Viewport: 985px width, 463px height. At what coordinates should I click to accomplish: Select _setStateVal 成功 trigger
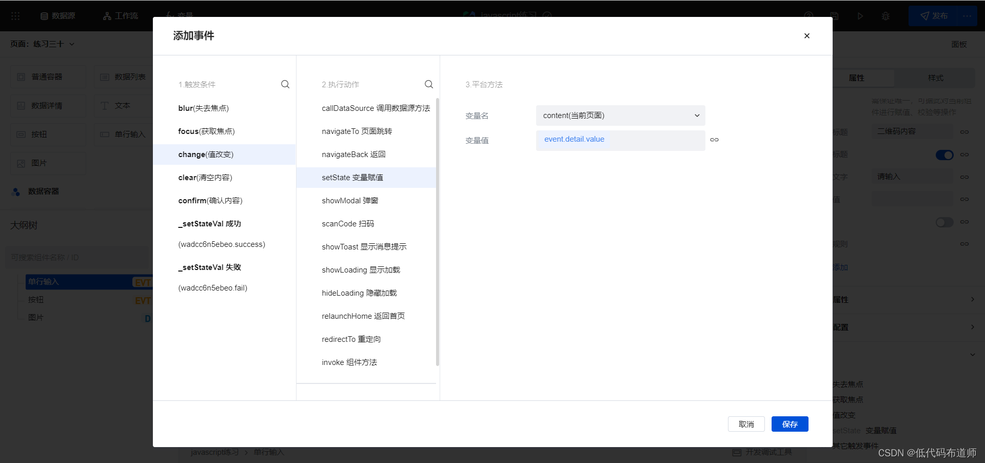[x=224, y=234]
